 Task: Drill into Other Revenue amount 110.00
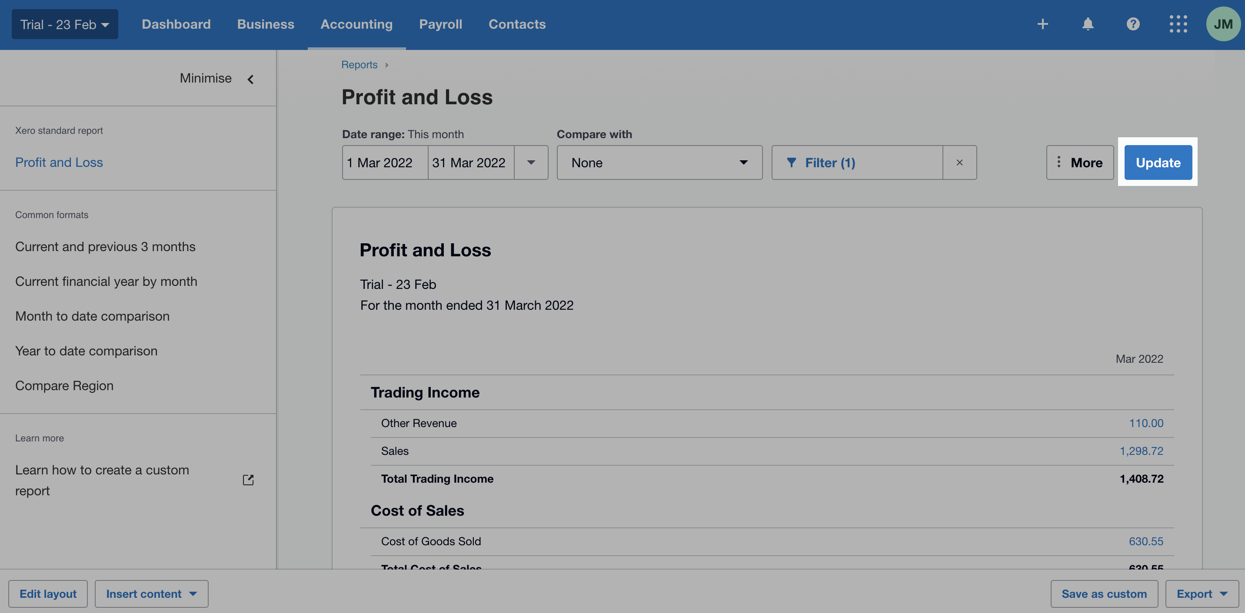[x=1146, y=423]
